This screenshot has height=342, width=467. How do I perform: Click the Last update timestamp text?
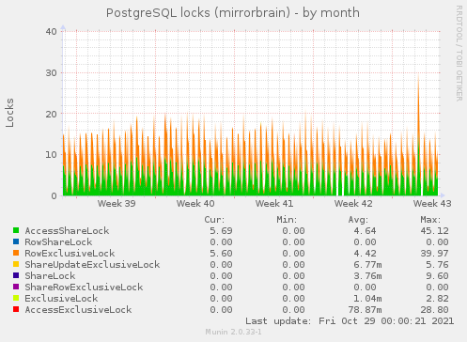[350, 321]
